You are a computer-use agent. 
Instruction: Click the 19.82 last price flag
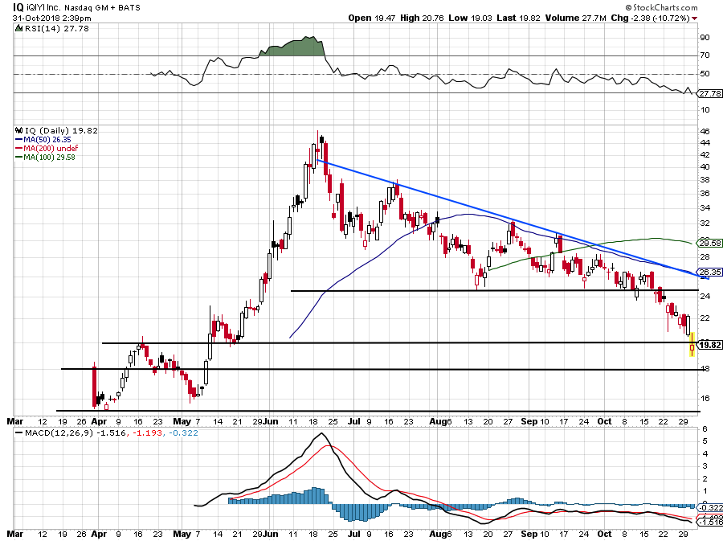pyautogui.click(x=710, y=345)
